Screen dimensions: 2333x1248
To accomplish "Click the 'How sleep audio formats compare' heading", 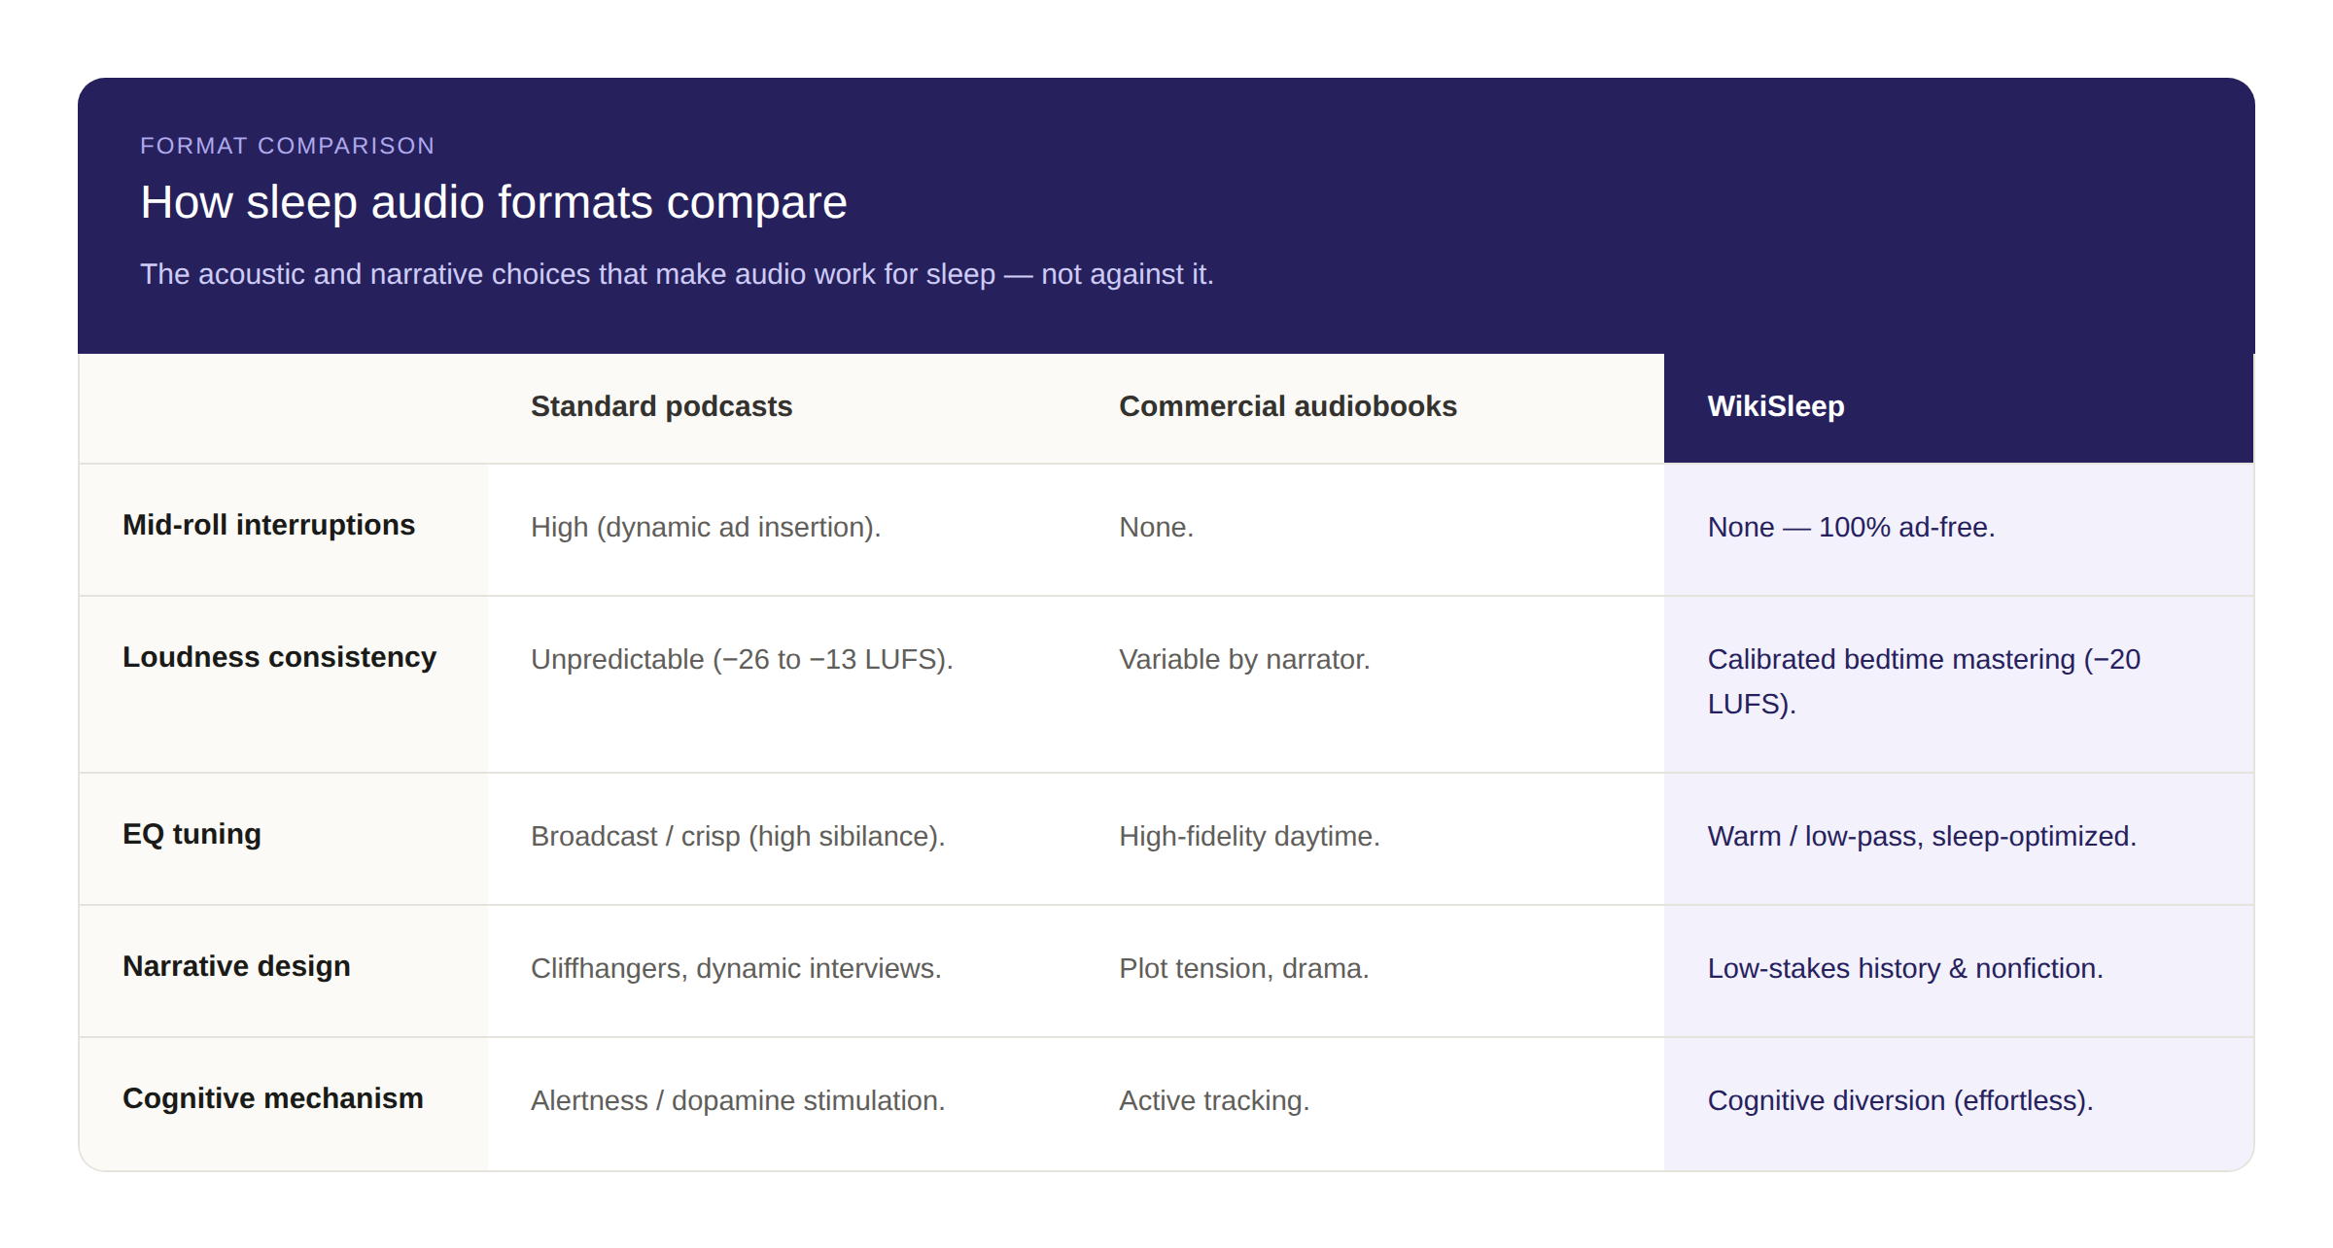I will (494, 202).
